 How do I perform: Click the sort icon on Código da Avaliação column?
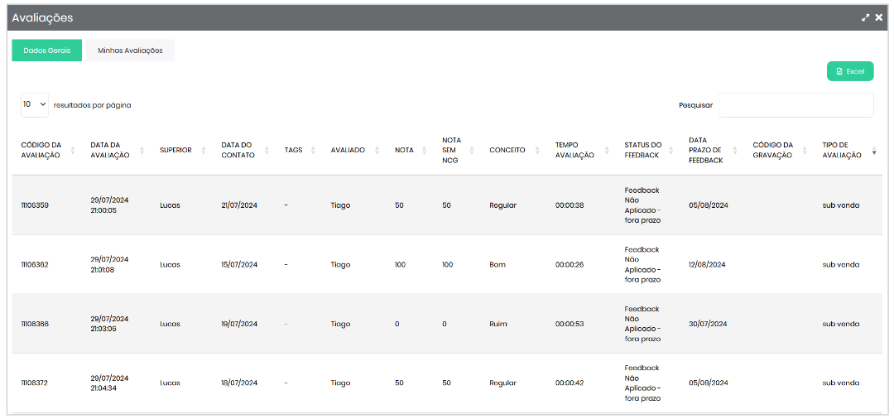[73, 151]
